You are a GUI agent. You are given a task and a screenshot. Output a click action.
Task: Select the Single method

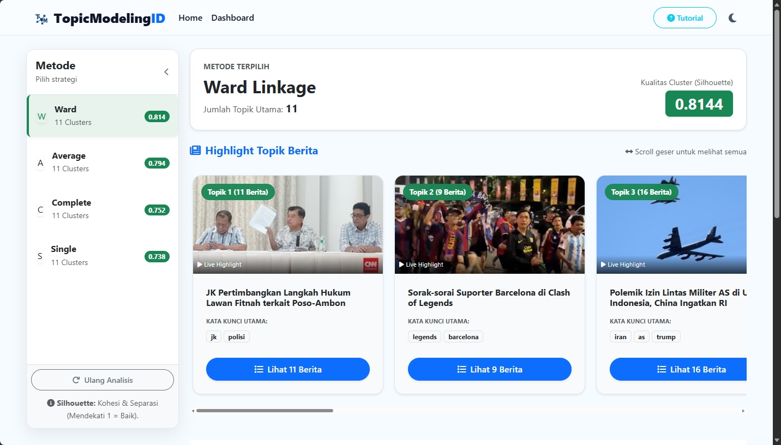[x=103, y=256]
